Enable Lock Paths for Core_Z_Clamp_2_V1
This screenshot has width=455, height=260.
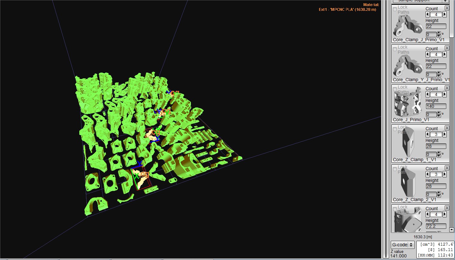tap(395, 169)
